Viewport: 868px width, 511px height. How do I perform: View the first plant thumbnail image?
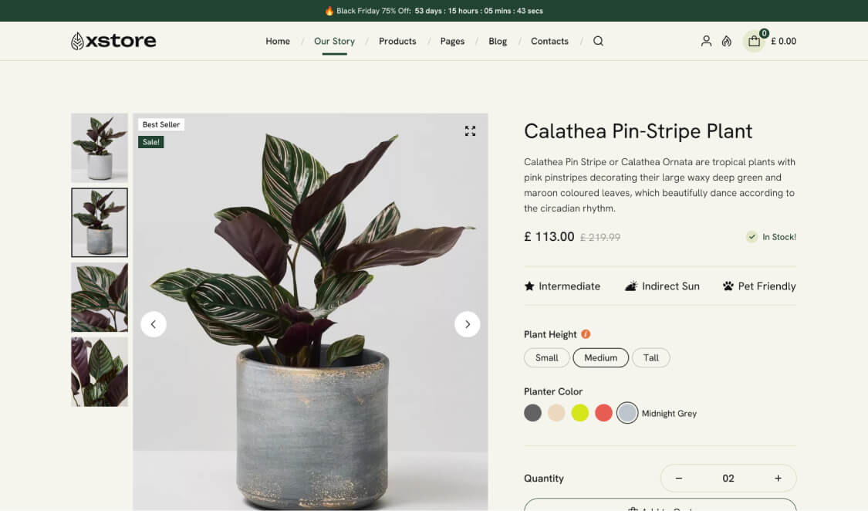click(x=100, y=148)
